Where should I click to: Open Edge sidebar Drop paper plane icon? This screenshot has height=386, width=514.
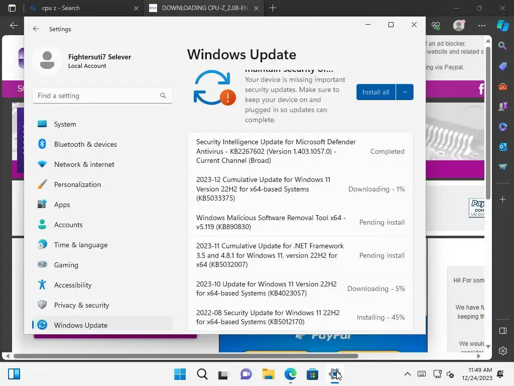(x=502, y=167)
